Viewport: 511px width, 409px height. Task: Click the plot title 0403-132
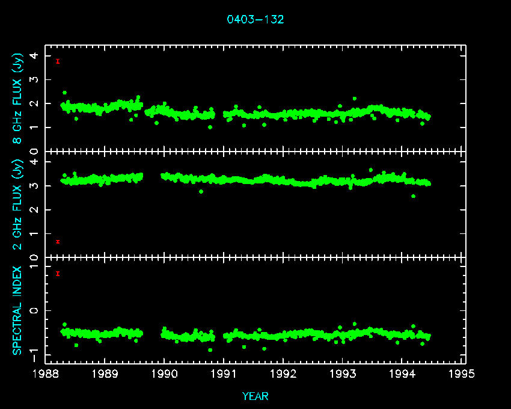(x=255, y=19)
